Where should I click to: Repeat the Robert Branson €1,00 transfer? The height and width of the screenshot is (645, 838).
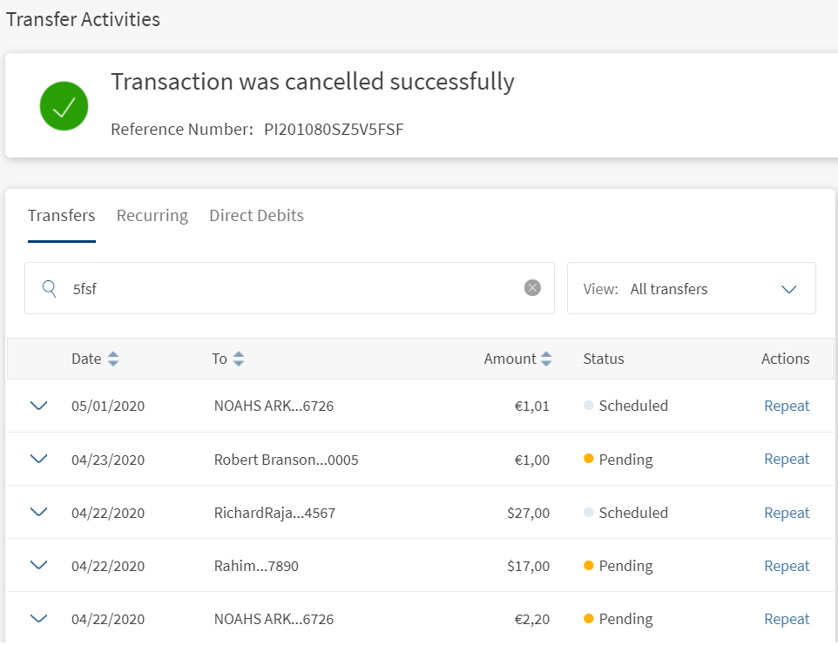[x=786, y=459]
